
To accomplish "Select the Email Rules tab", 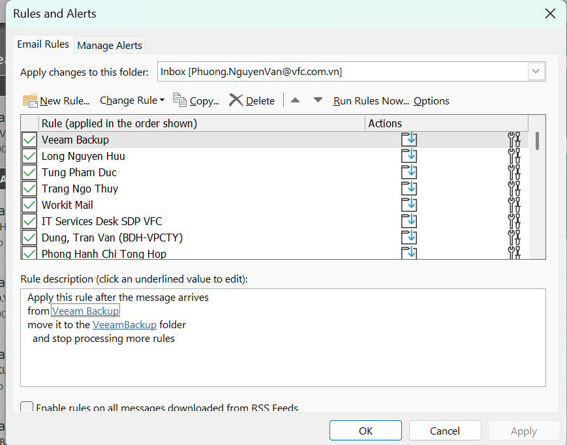I will point(43,44).
